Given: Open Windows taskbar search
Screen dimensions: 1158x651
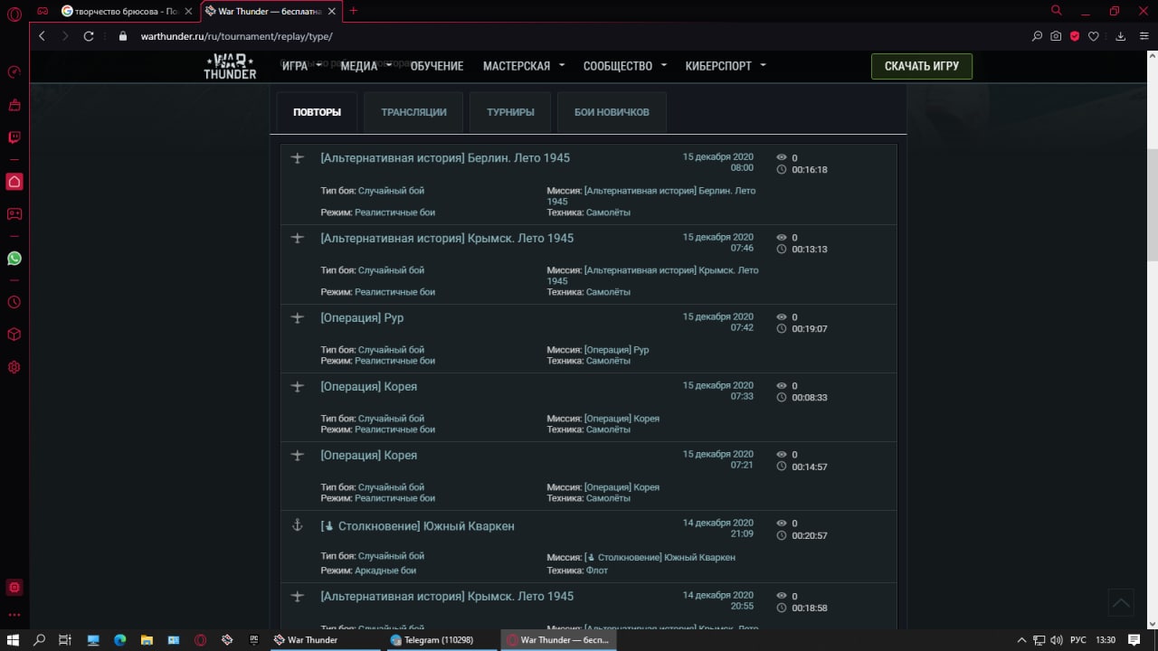Looking at the screenshot, I should [39, 640].
